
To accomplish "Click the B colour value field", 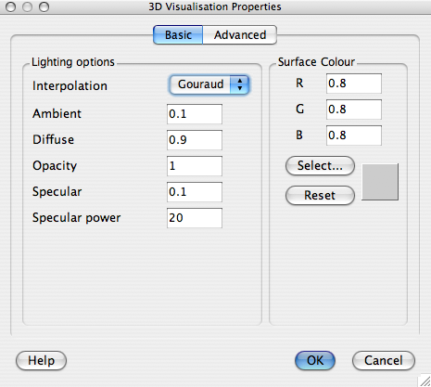I will (x=354, y=135).
